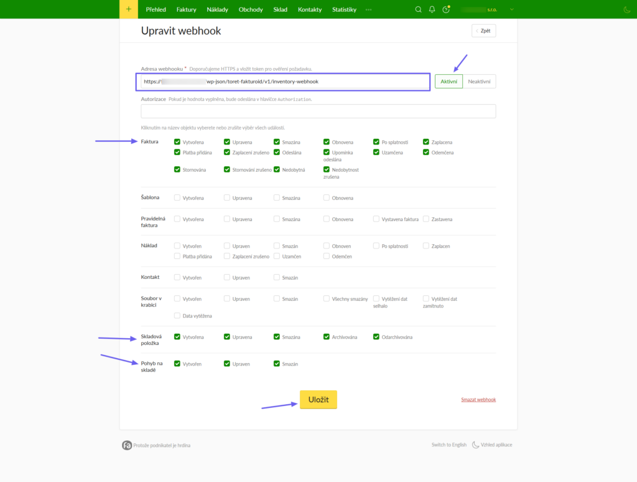The width and height of the screenshot is (637, 482).
Task: Open Kontakty section
Action: (x=310, y=9)
